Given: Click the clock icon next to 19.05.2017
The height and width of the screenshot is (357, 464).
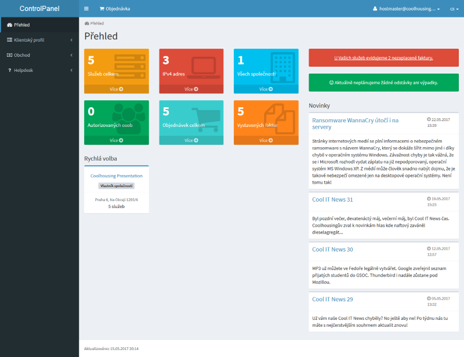Looking at the screenshot, I should pos(429,199).
